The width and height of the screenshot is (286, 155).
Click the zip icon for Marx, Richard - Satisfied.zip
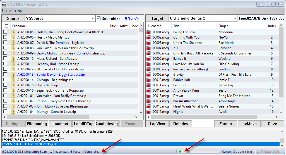(x=13, y=58)
